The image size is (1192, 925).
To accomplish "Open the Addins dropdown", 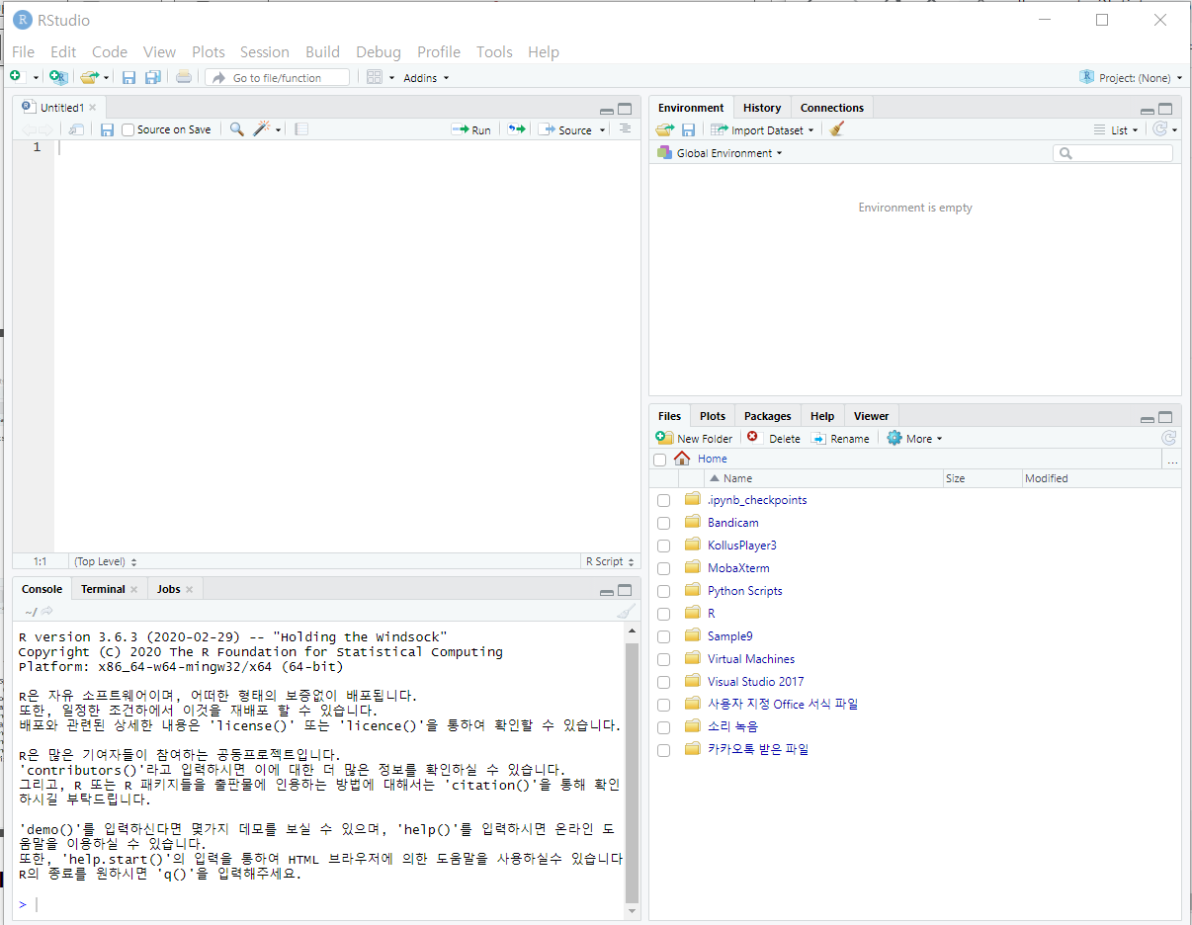I will 426,78.
